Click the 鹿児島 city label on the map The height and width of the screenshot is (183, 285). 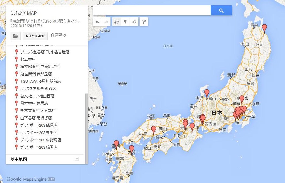click(118, 178)
